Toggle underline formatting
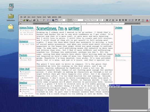 tap(113, 20)
